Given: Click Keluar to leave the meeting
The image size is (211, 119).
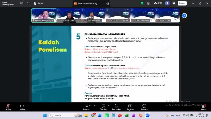Looking at the screenshot, I should click(x=203, y=107).
